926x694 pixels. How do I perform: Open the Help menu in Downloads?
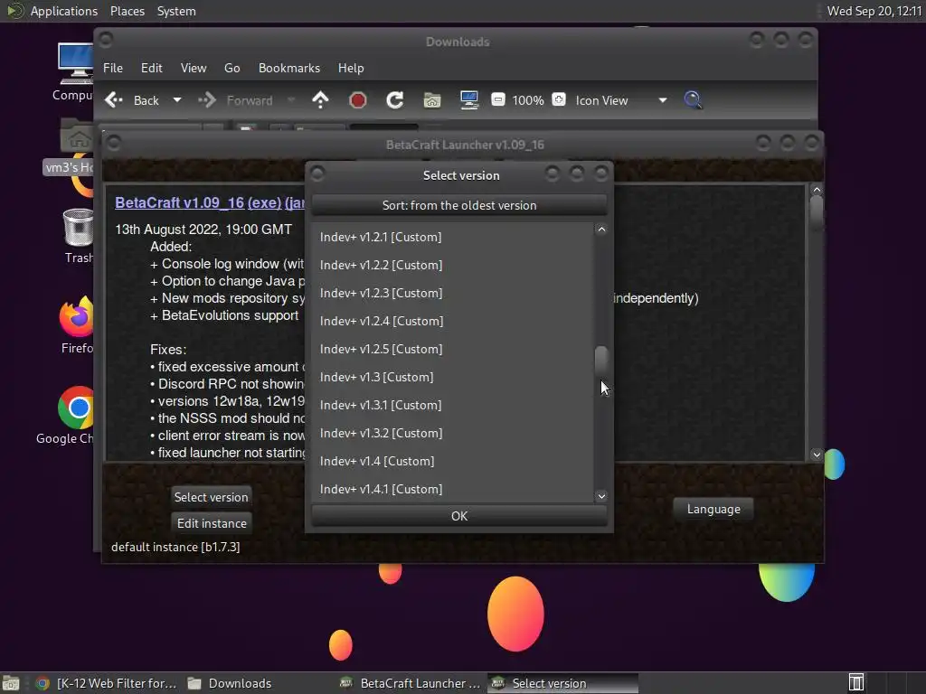[x=351, y=68]
